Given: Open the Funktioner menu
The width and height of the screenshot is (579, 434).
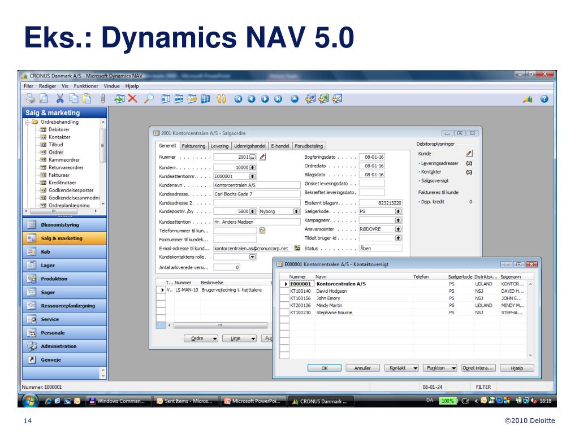Looking at the screenshot, I should coord(86,86).
